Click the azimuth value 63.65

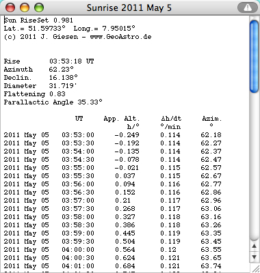pyautogui.click(x=211, y=258)
